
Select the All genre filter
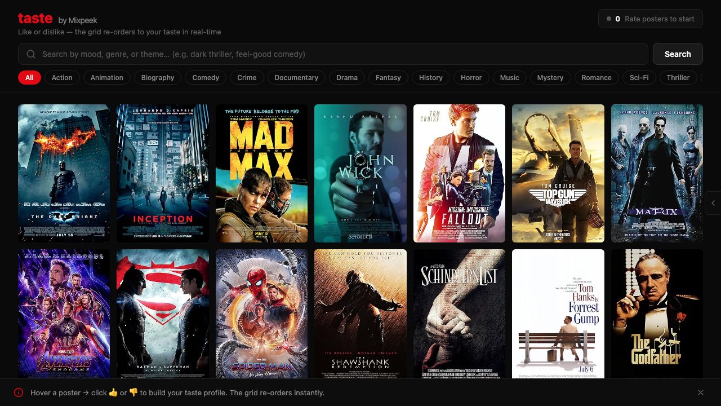pos(29,78)
